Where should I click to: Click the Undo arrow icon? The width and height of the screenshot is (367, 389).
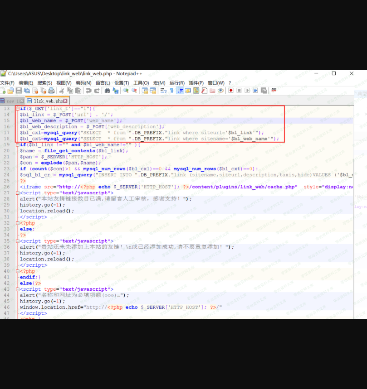[88, 91]
